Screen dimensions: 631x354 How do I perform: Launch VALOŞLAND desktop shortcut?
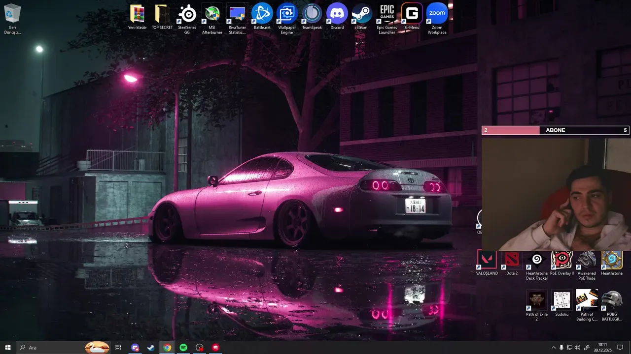[x=487, y=264]
